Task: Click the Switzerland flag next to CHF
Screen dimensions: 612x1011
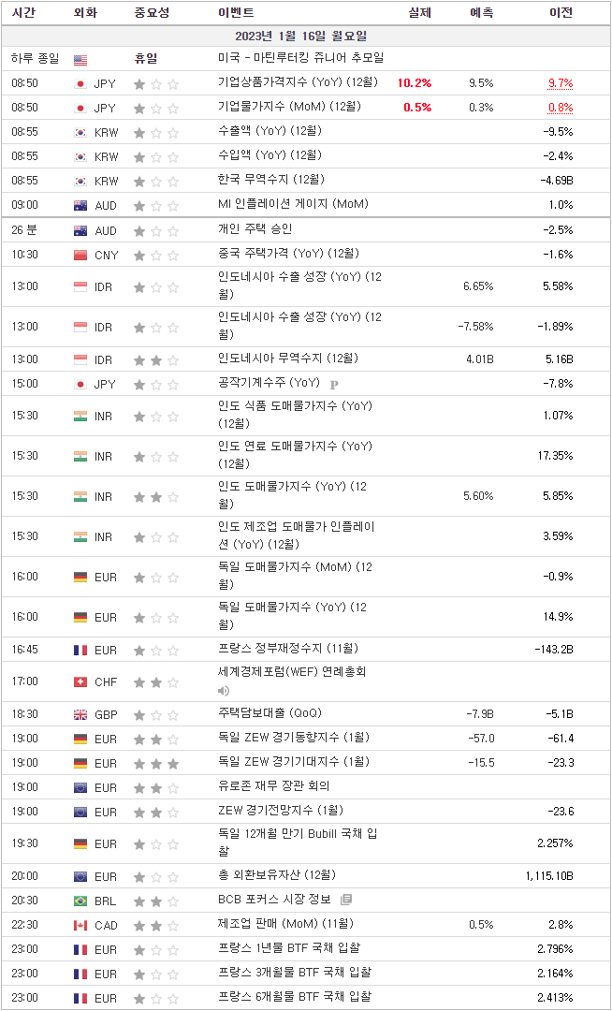Action: pos(80,682)
